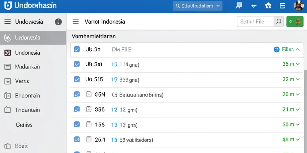The image size is (307, 153).
Task: Click the Vartor Indonesia title
Action: [105, 22]
